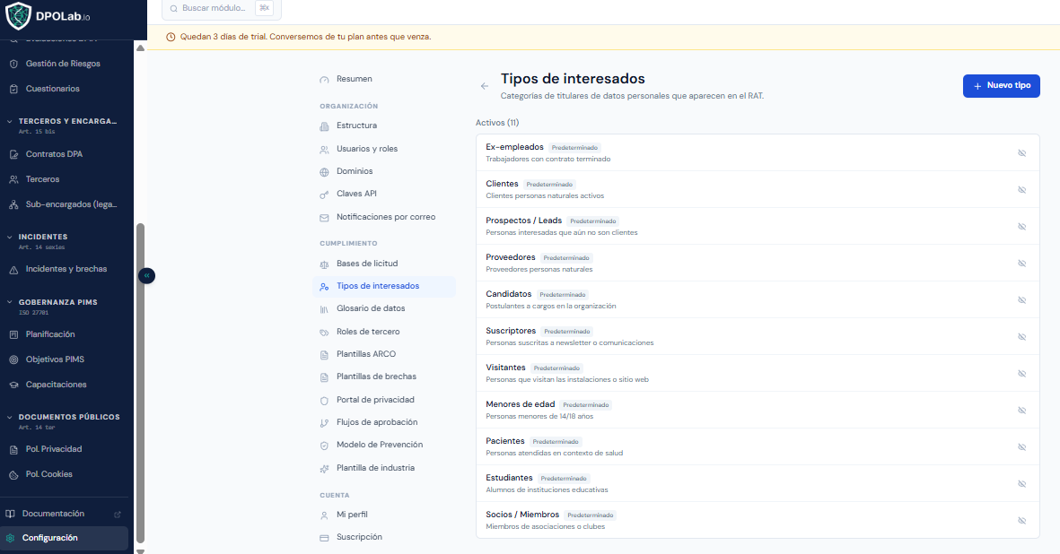Hide the Clientes type

click(x=1021, y=190)
